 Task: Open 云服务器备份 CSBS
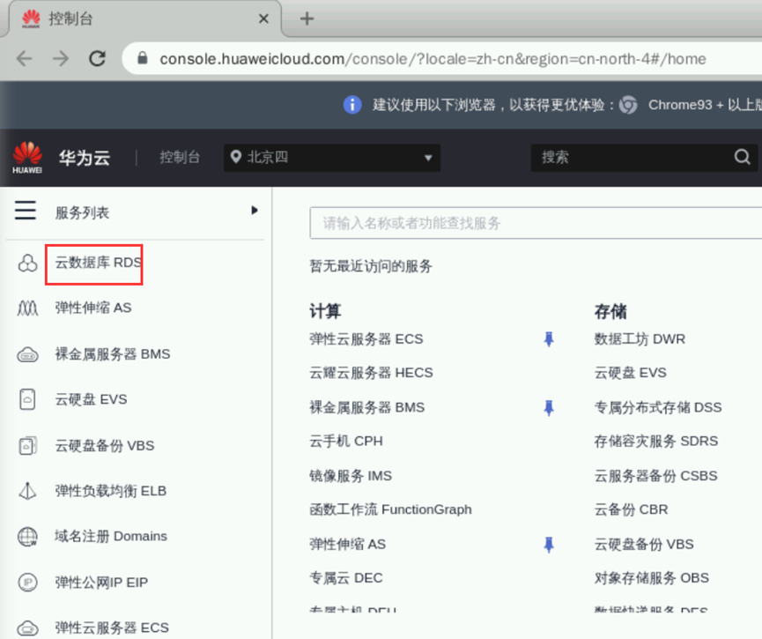tap(655, 476)
